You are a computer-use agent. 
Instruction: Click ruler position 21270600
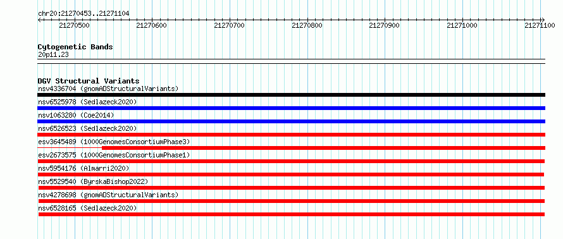[x=152, y=25]
